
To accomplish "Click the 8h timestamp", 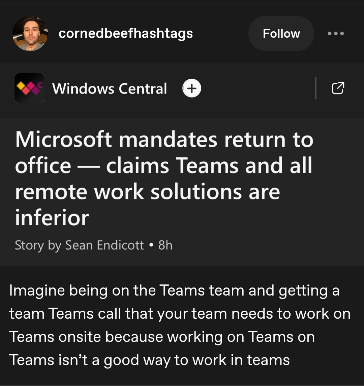I will [x=165, y=245].
